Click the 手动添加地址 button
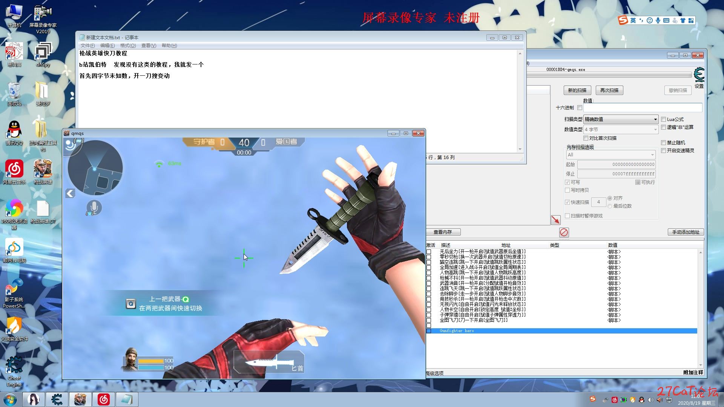 pyautogui.click(x=686, y=232)
